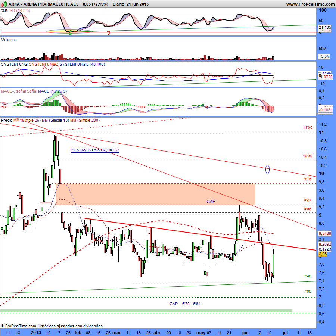Click the ProRealTime copyright notice at bottom
This screenshot has height=336, width=336.
tap(52, 326)
